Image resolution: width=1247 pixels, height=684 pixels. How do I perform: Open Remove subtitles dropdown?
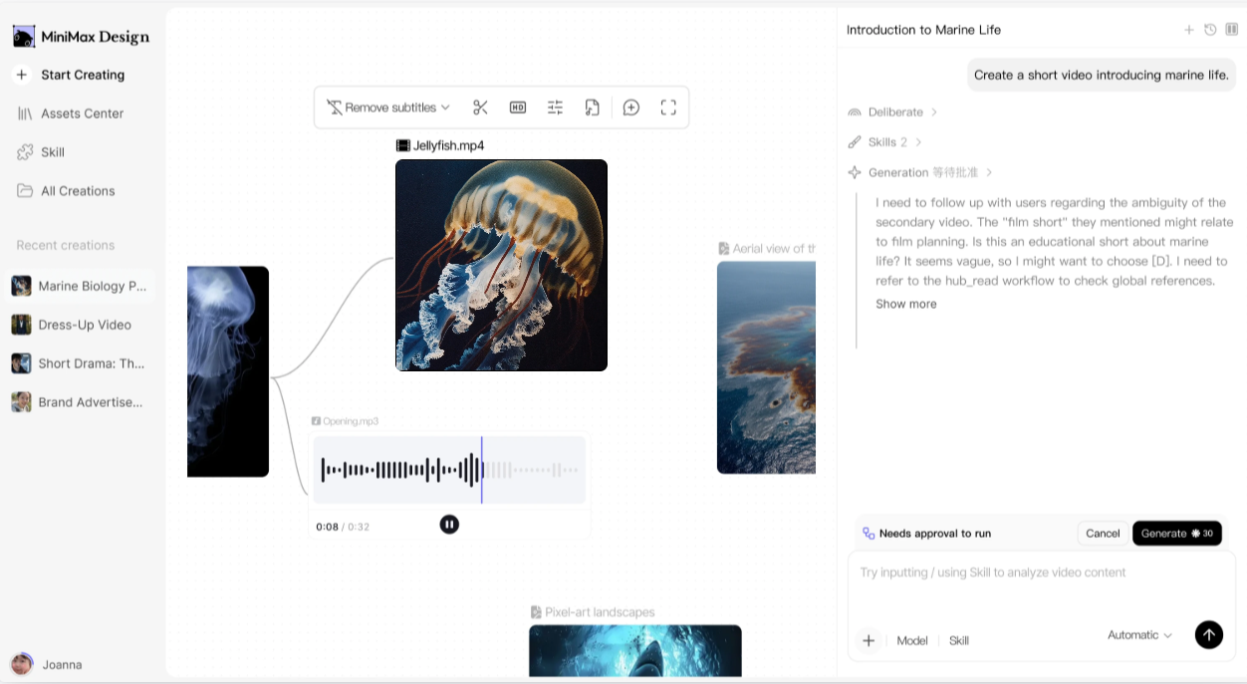pyautogui.click(x=388, y=108)
